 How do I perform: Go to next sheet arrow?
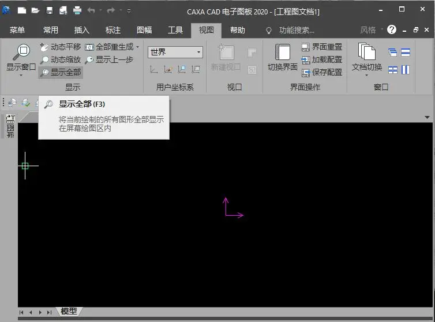[x=40, y=313]
